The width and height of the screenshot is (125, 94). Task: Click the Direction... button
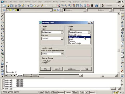[x=72, y=69]
